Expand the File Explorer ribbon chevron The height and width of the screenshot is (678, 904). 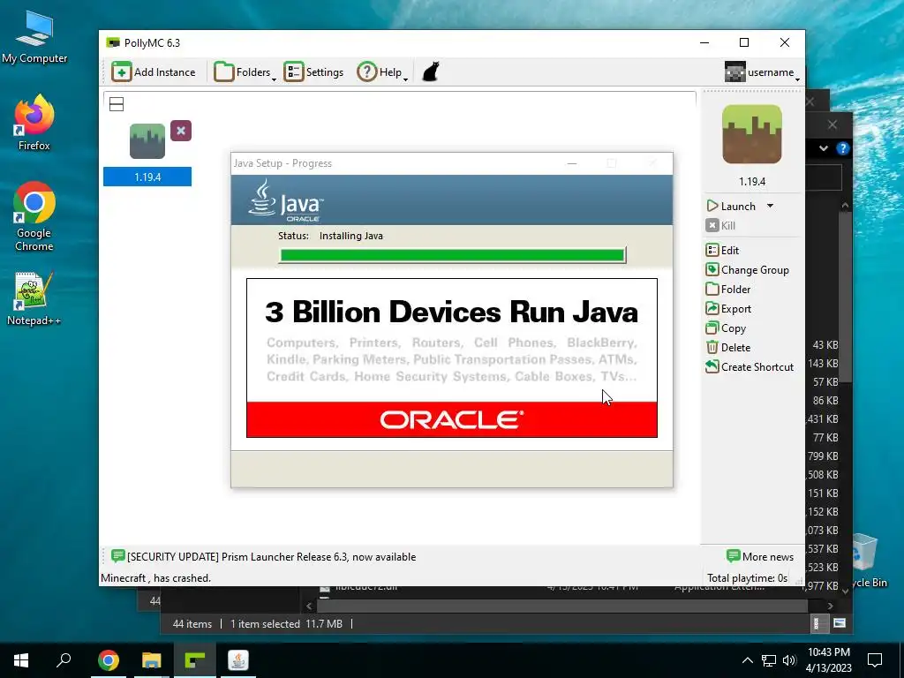click(824, 148)
